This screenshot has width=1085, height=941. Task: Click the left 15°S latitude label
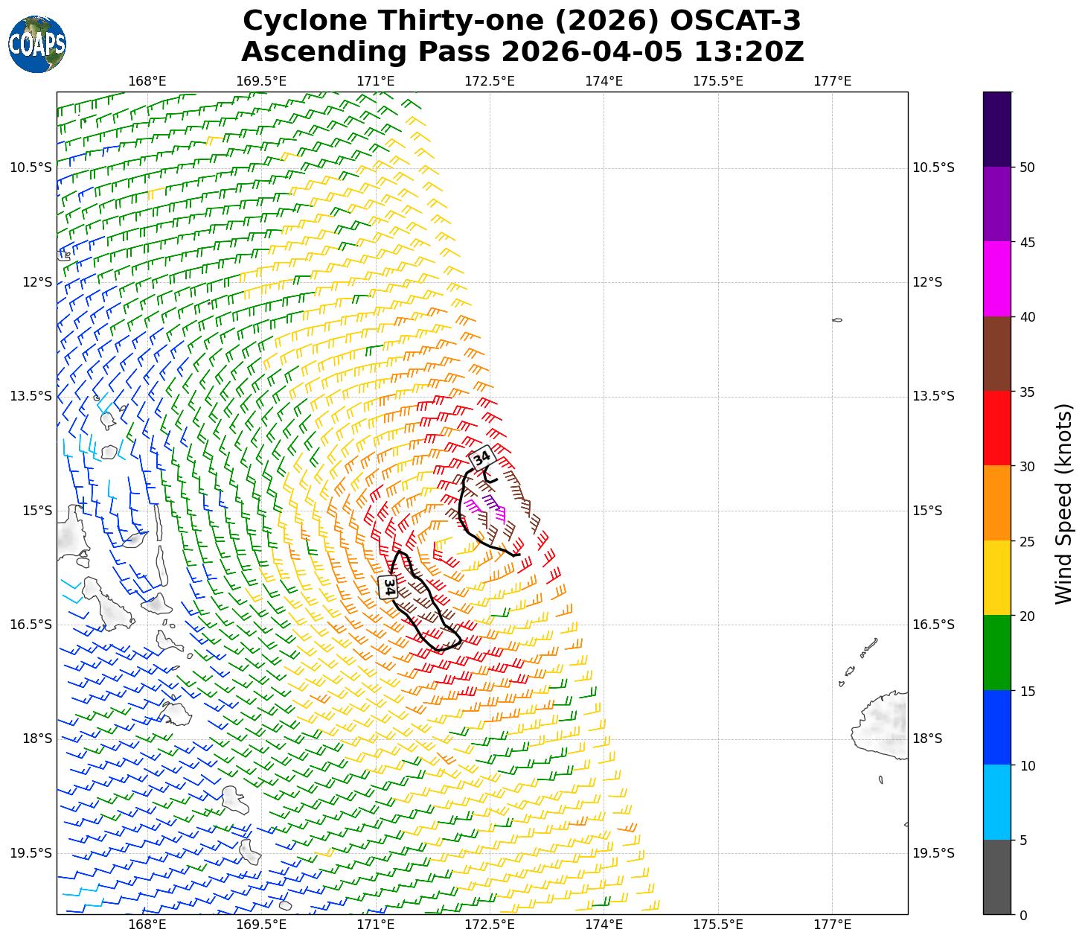coord(31,511)
